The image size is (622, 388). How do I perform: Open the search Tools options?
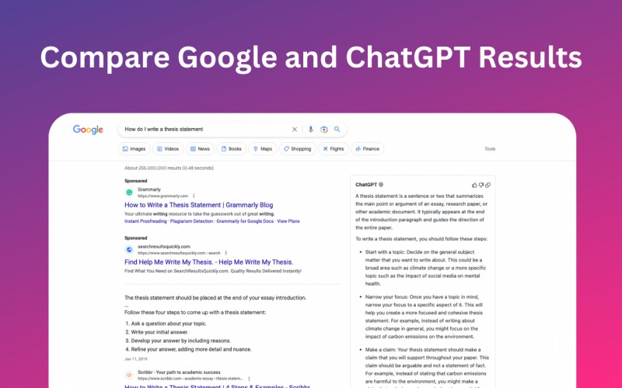[490, 149]
